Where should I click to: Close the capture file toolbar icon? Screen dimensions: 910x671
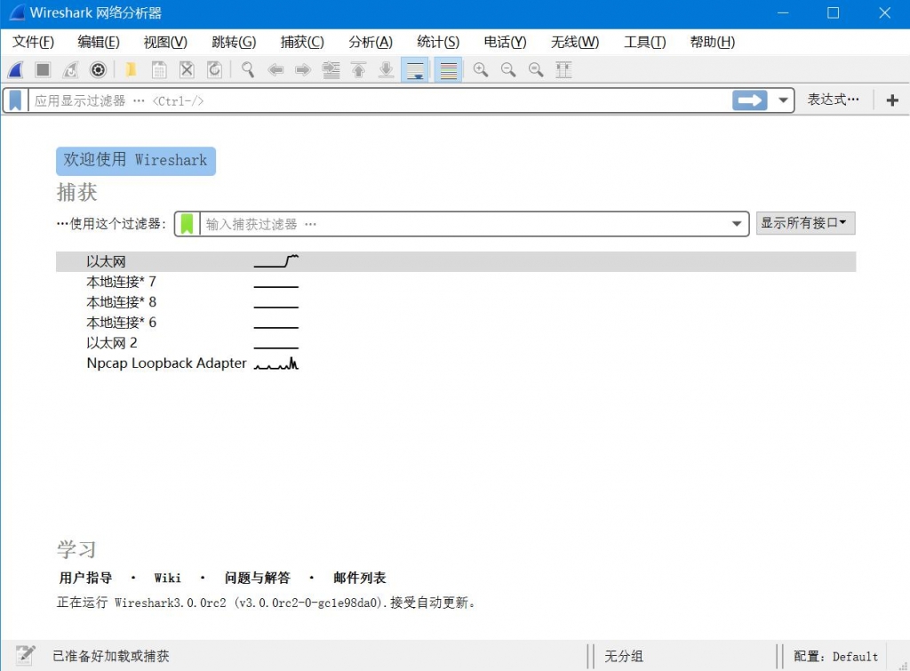coord(187,70)
